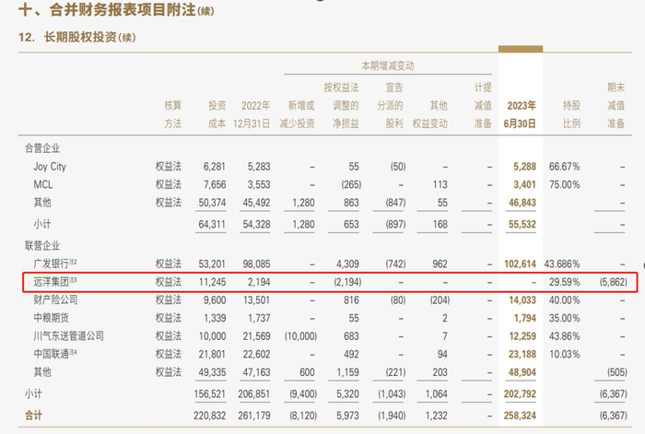Click the 258,324 grand total value
Image resolution: width=645 pixels, height=434 pixels.
pos(520,416)
